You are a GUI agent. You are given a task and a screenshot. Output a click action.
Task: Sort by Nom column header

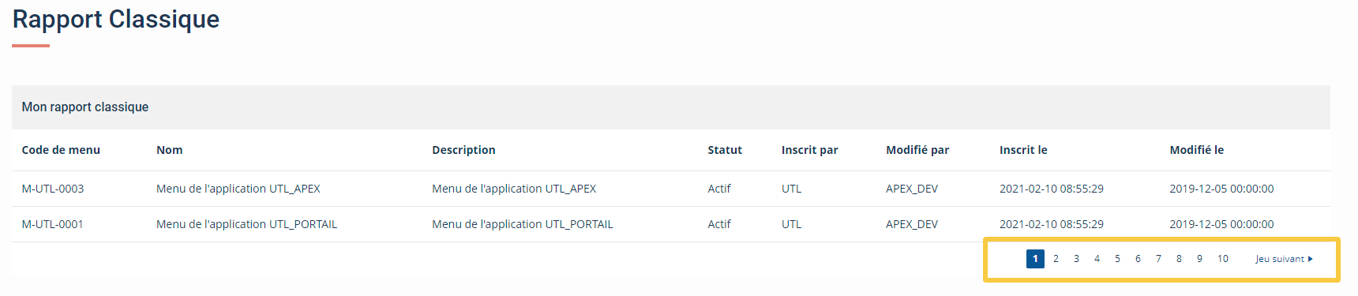pos(169,150)
